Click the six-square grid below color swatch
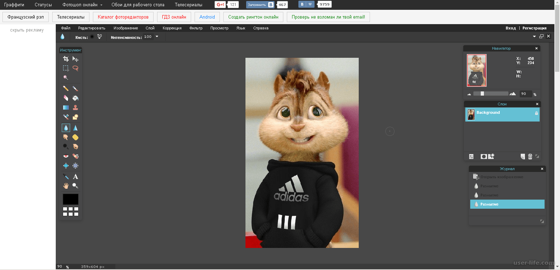This screenshot has height=270, width=560. 70,212
